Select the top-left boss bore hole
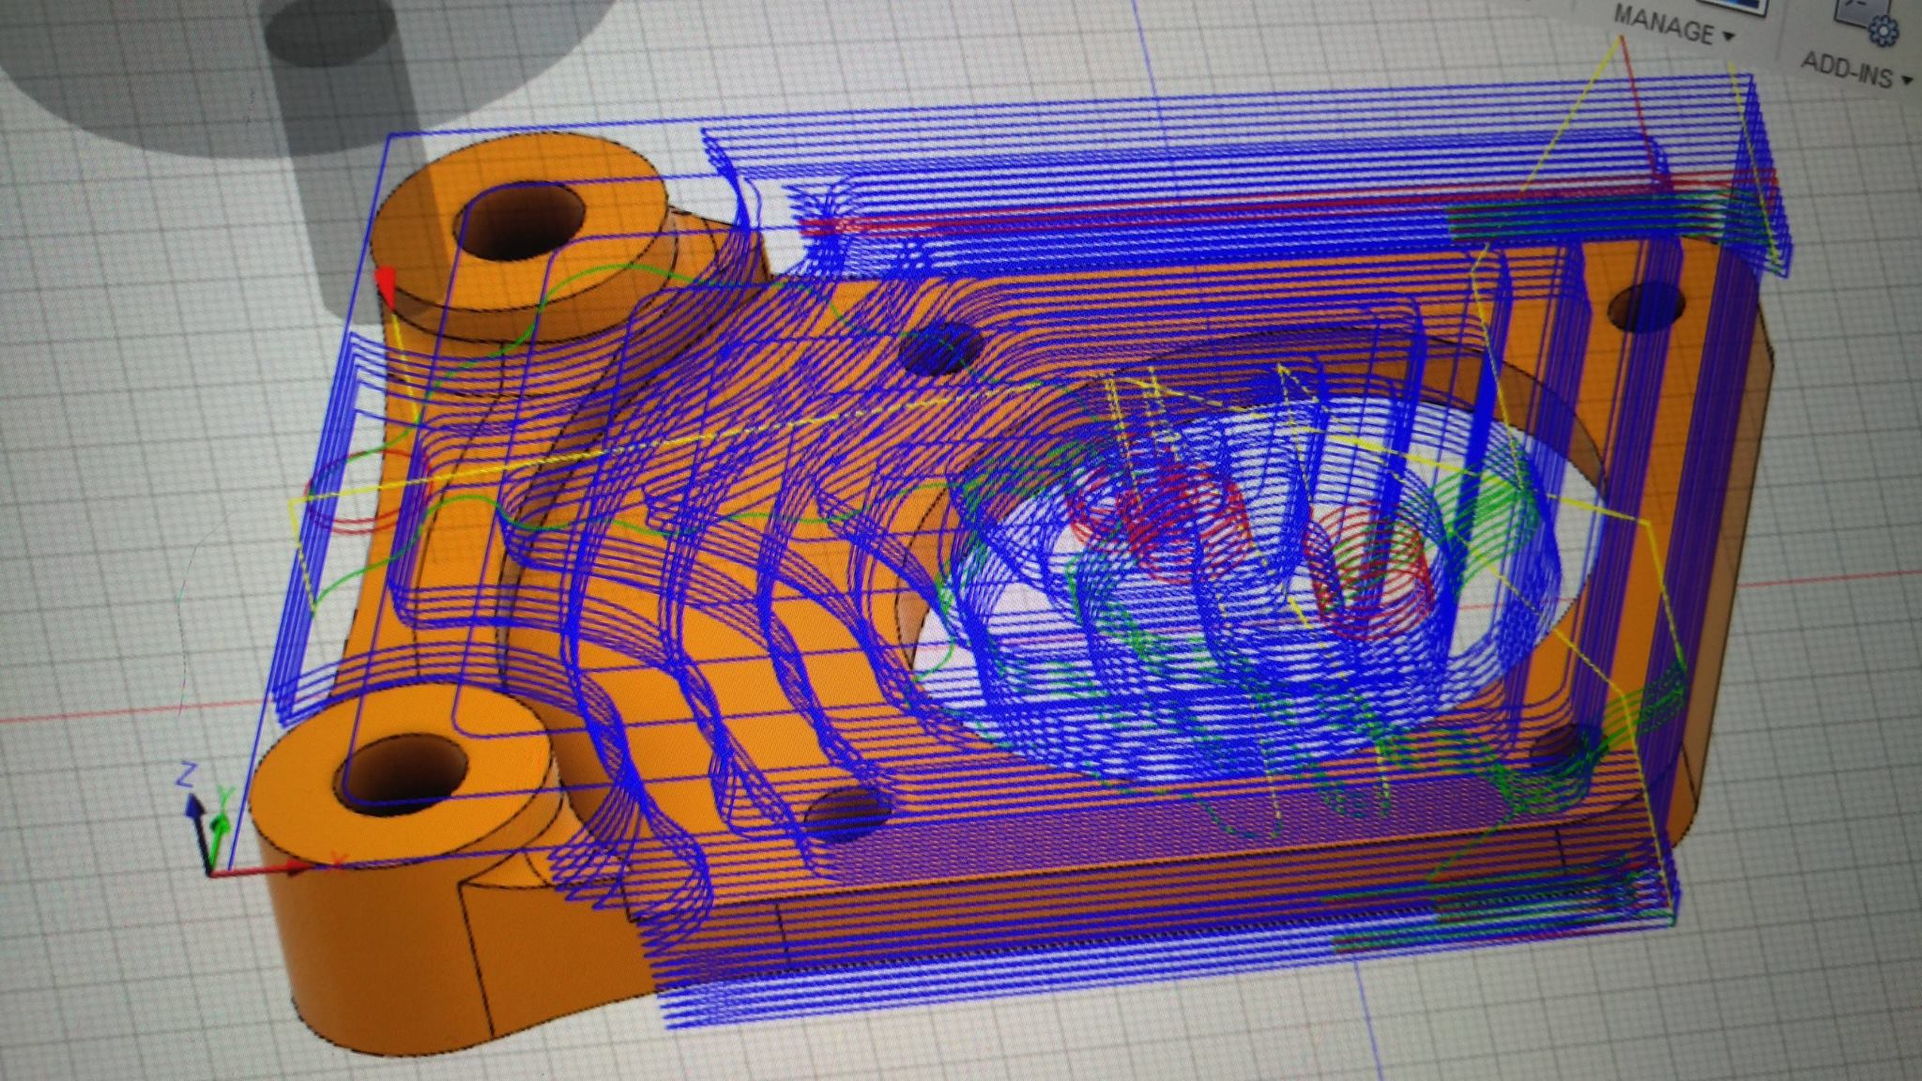The image size is (1922, 1081). click(517, 220)
